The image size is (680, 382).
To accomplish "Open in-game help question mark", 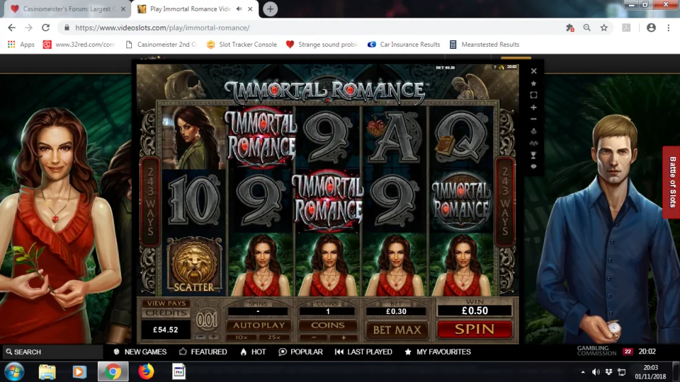I will 494,67.
